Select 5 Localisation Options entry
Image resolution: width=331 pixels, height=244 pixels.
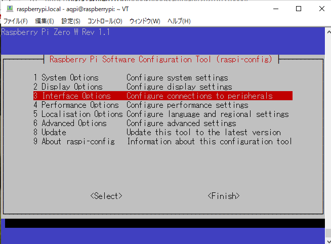pyautogui.click(x=163, y=114)
